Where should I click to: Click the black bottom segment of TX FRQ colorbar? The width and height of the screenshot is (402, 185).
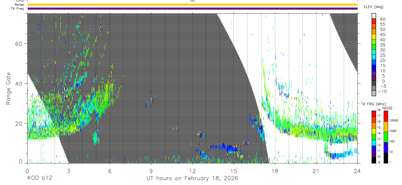pos(374,160)
